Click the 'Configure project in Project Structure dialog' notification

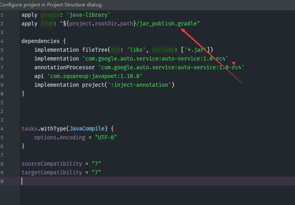[51, 5]
